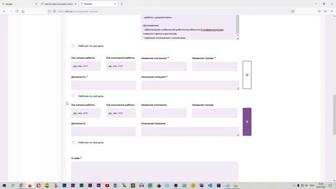The height and width of the screenshot is (189, 336).
Task: Remove work entry with X button
Action: [247, 75]
